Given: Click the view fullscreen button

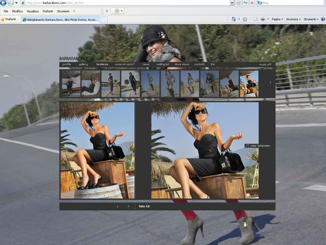Looking at the screenshot, I should point(258,146).
